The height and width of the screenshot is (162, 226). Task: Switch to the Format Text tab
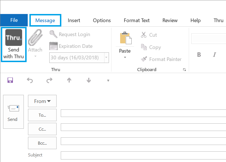click(137, 20)
